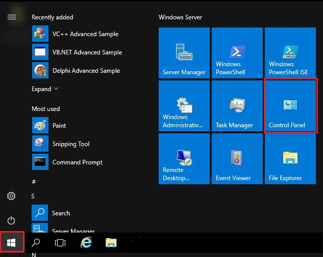
Task: Open the Windows PowerShell ISE tile
Action: pyautogui.click(x=290, y=53)
